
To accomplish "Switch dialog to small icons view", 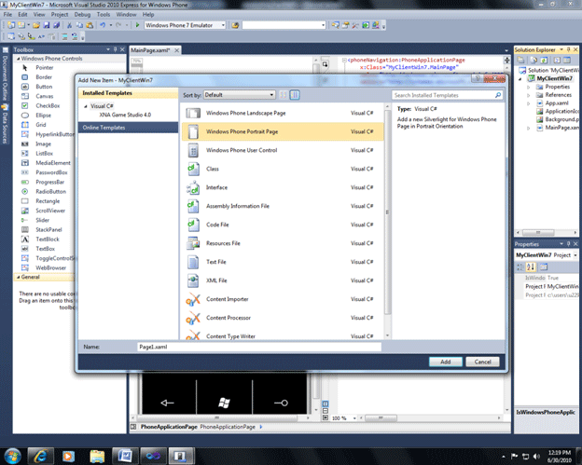I will pos(284,95).
